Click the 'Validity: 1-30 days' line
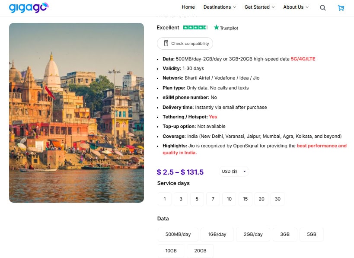 click(183, 68)
